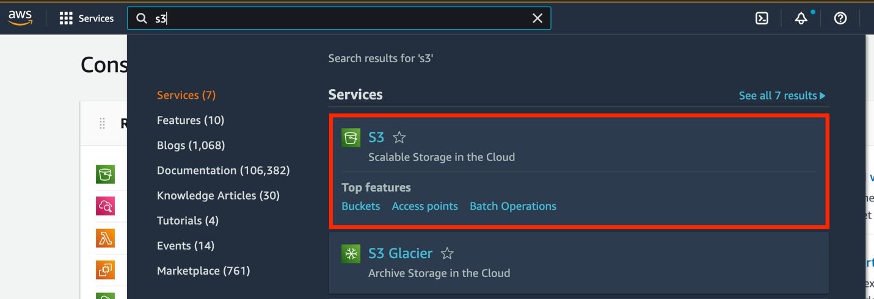This screenshot has height=299, width=874.
Task: Open the CloudShell terminal icon
Action: point(762,18)
